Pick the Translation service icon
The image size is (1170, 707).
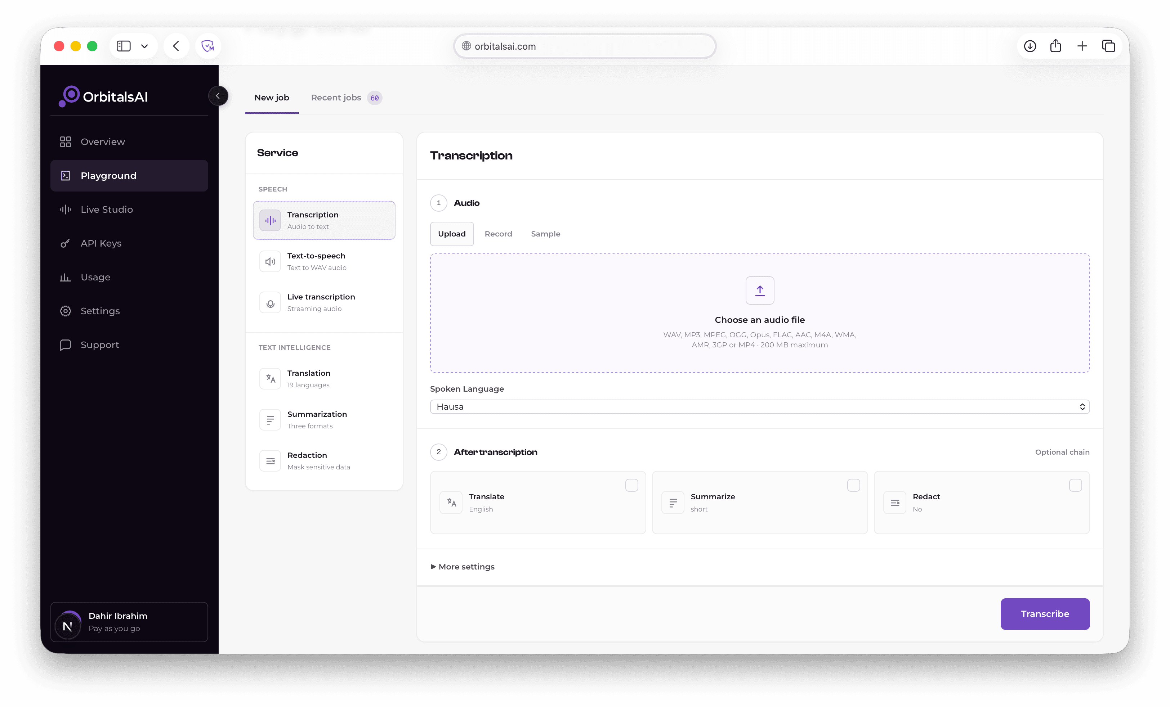point(270,379)
